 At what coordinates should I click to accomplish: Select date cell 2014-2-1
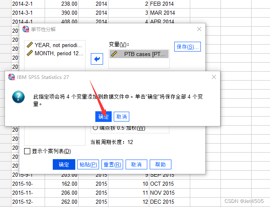click(28, 4)
